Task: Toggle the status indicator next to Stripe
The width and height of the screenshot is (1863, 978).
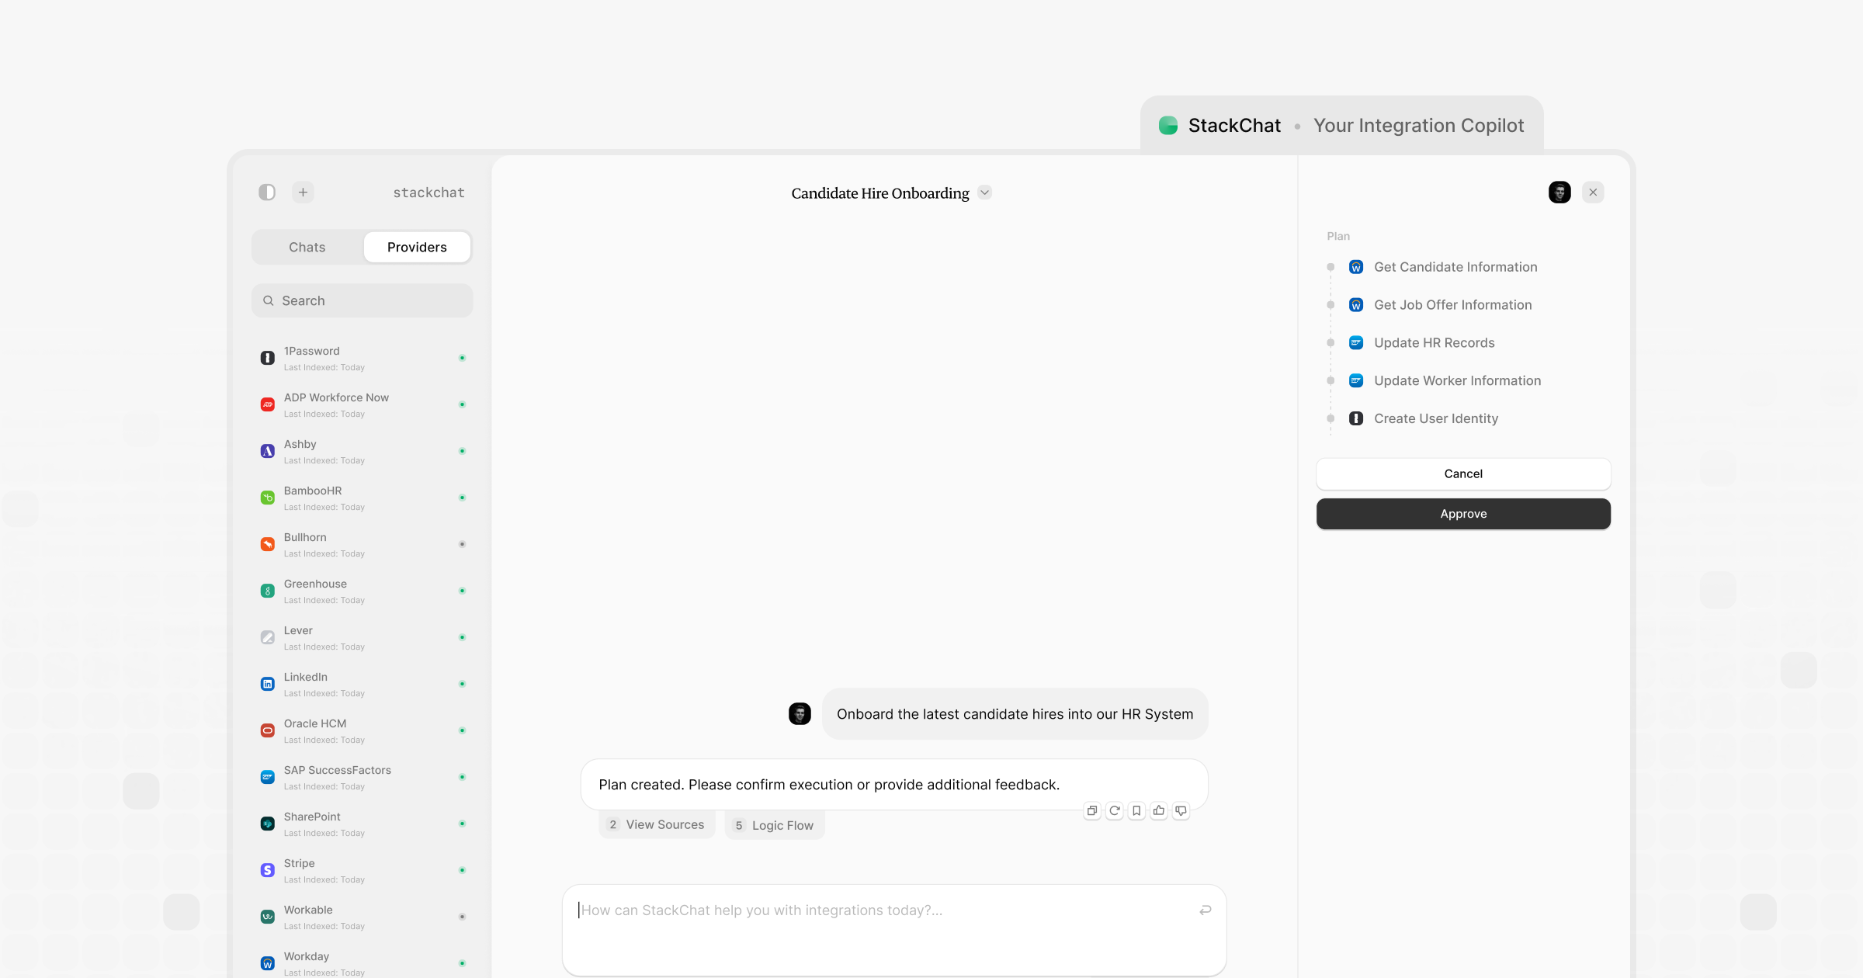Action: click(463, 870)
